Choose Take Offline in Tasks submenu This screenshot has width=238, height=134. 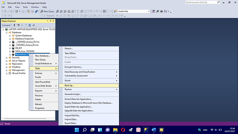pyautogui.click(x=89, y=53)
